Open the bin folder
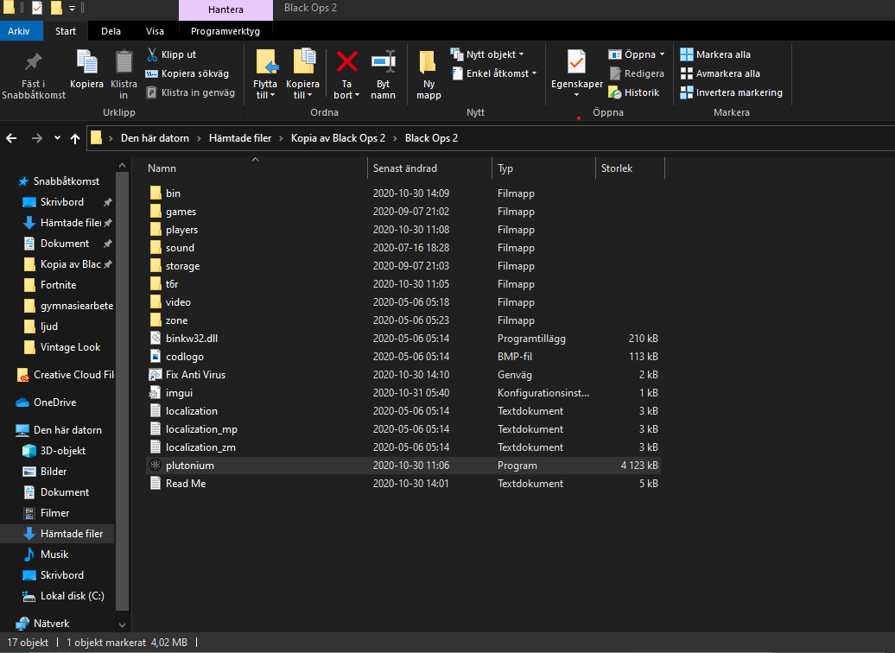 pyautogui.click(x=403, y=193)
